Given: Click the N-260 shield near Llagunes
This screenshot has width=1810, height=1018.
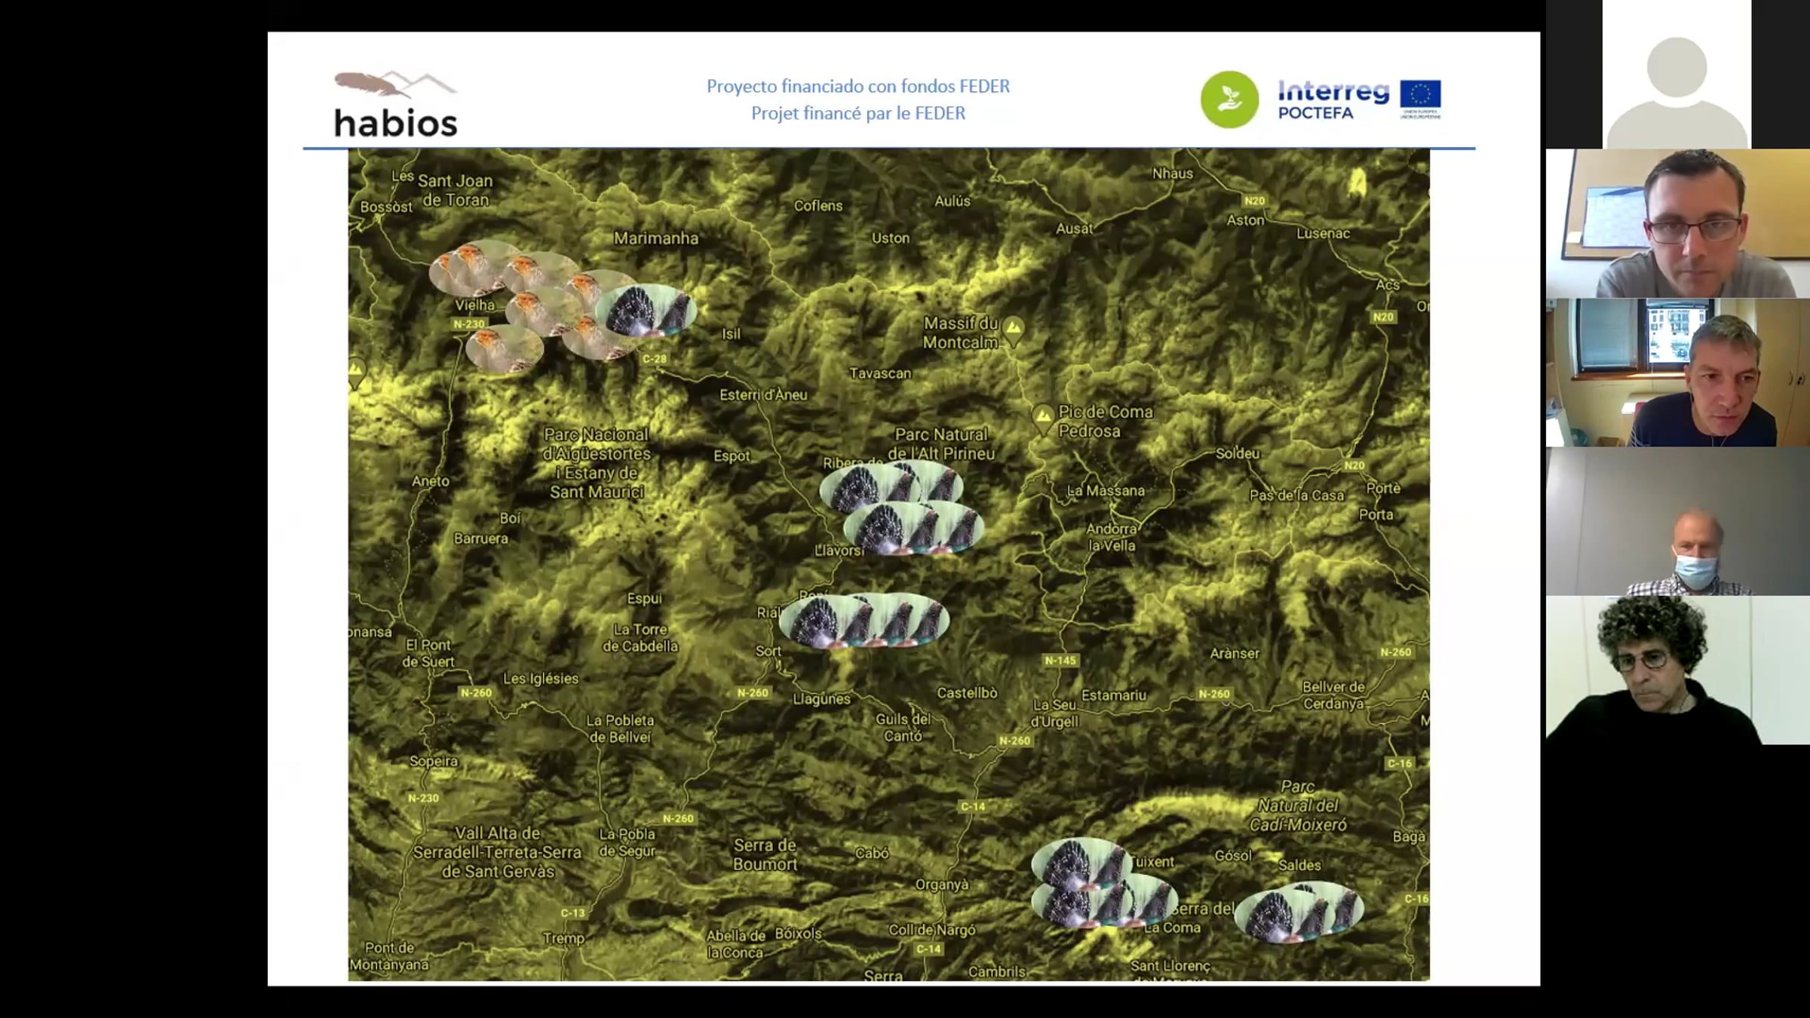Looking at the screenshot, I should coord(753,692).
